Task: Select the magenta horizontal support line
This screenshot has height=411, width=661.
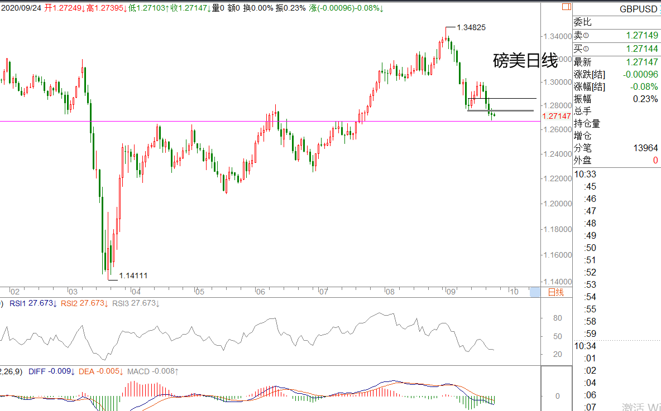Action: point(270,121)
